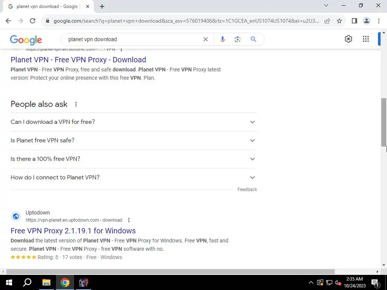Open Planet VPN - Free VPN Proxy - Download link
Screen dimensions: 387x290
point(78,60)
